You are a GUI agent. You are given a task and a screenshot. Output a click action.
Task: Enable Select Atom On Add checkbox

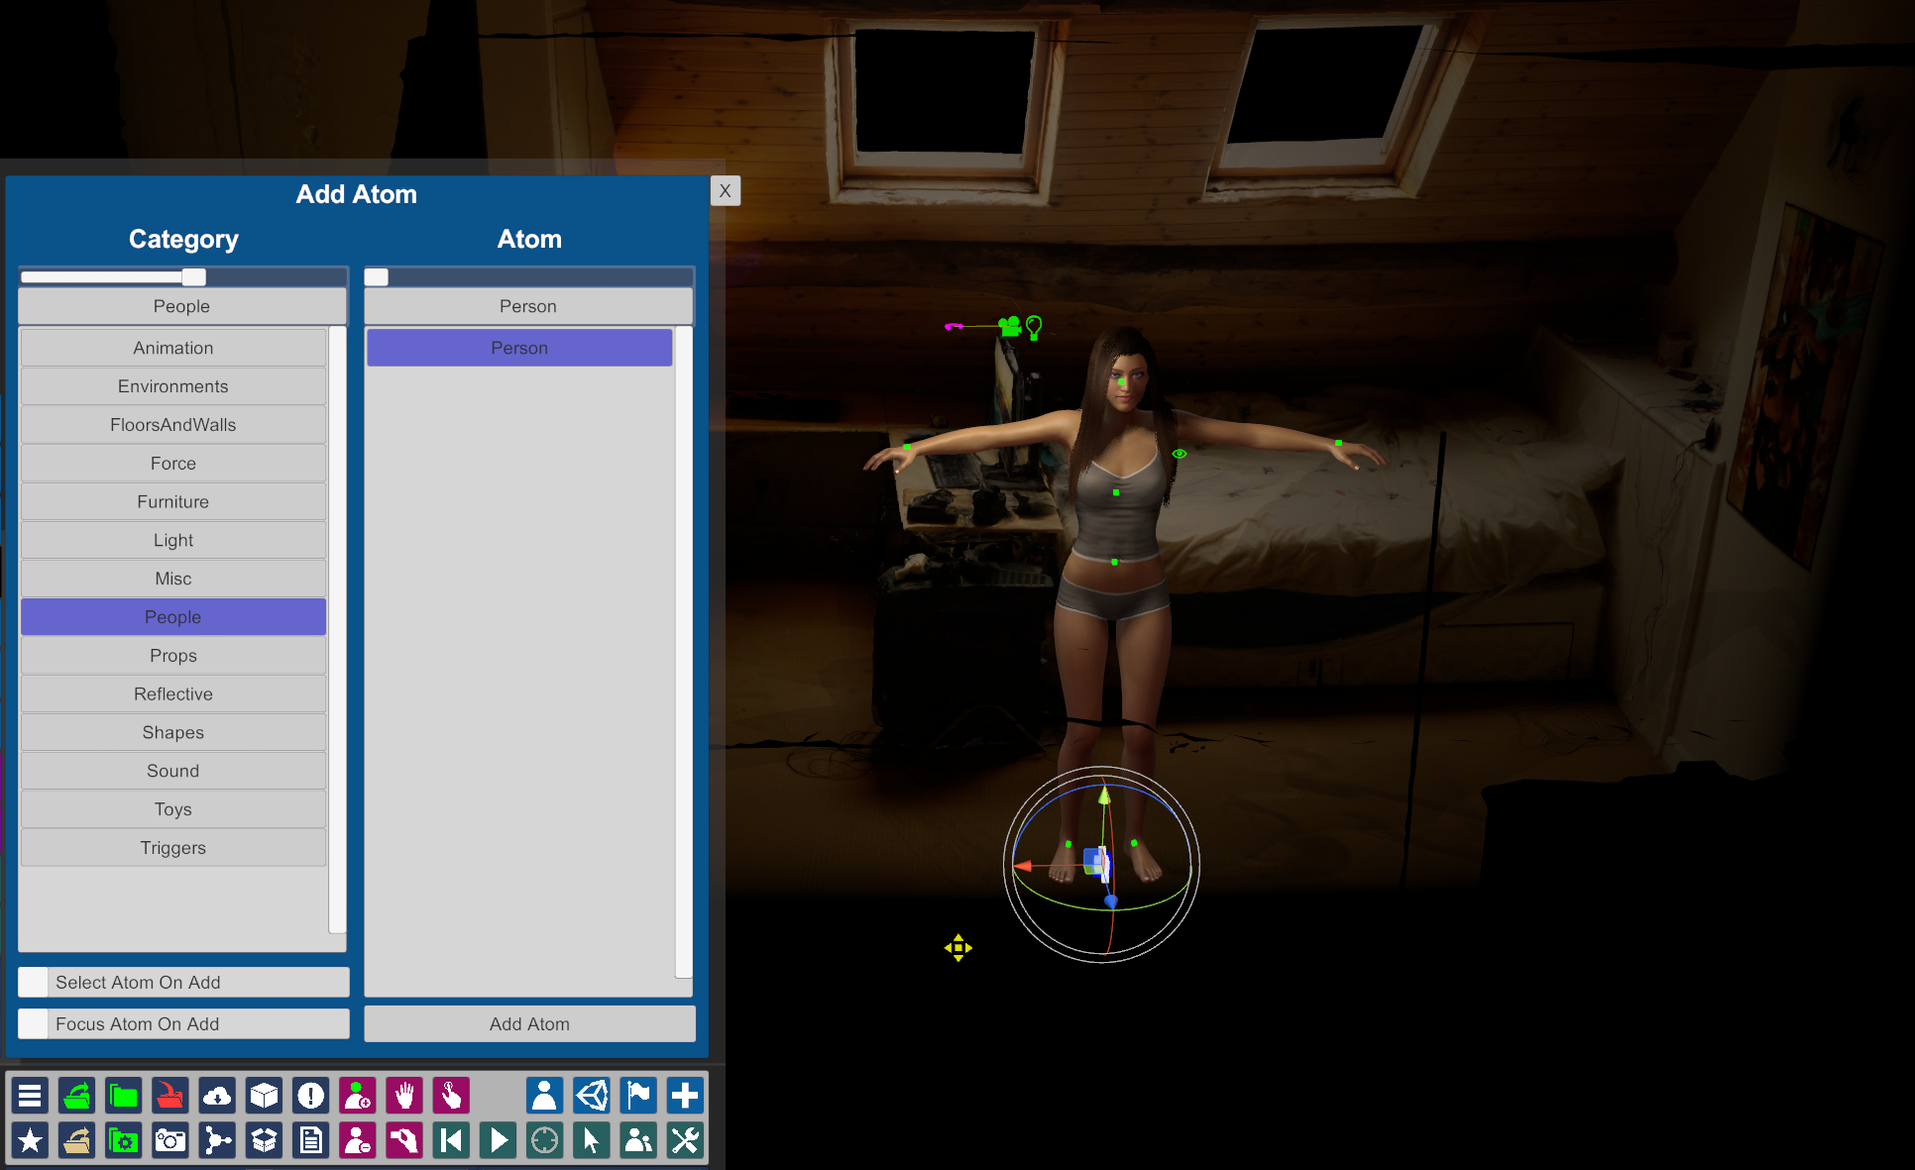[x=34, y=982]
